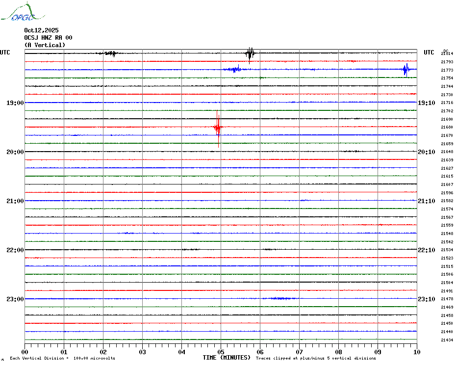Select the DC value 21814
456x365 pixels.
point(447,54)
